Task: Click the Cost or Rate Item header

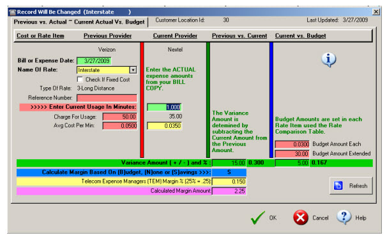Action: pos(40,36)
